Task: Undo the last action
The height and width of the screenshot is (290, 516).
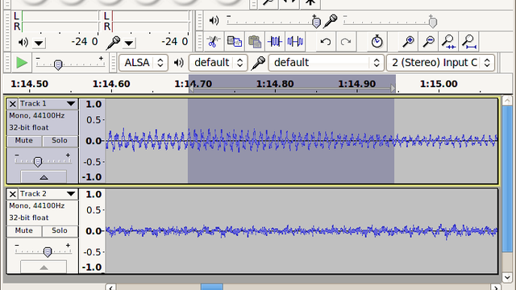Action: 326,42
